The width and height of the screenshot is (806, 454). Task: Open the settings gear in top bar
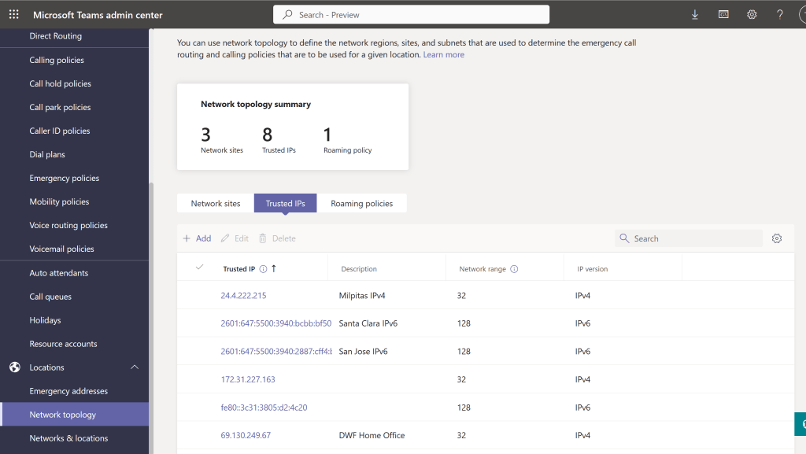[752, 15]
